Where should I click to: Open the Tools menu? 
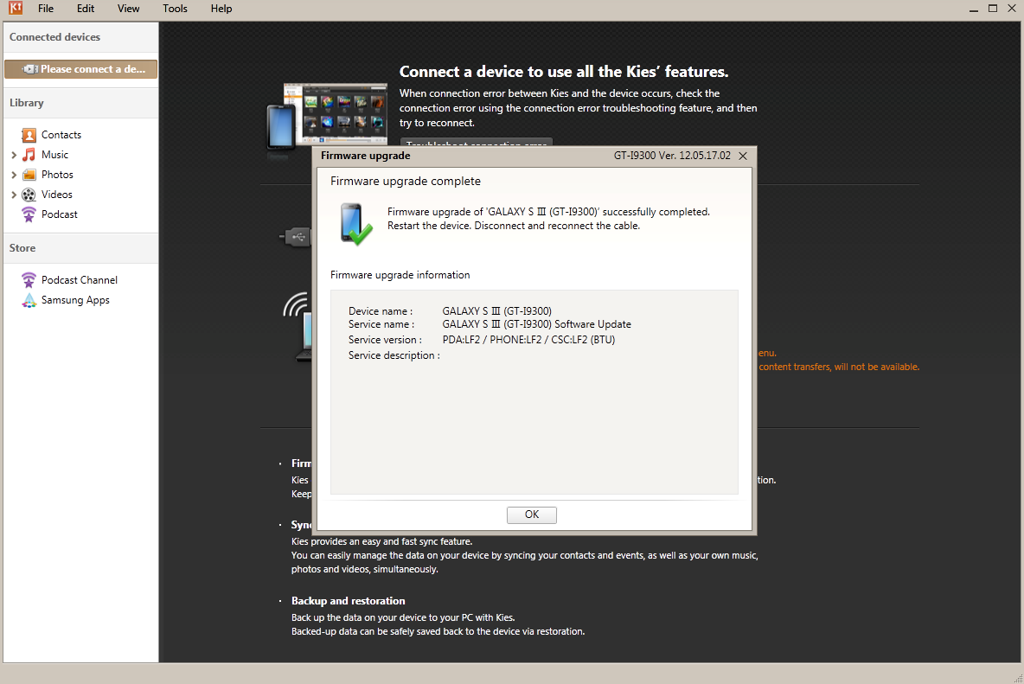(x=175, y=9)
